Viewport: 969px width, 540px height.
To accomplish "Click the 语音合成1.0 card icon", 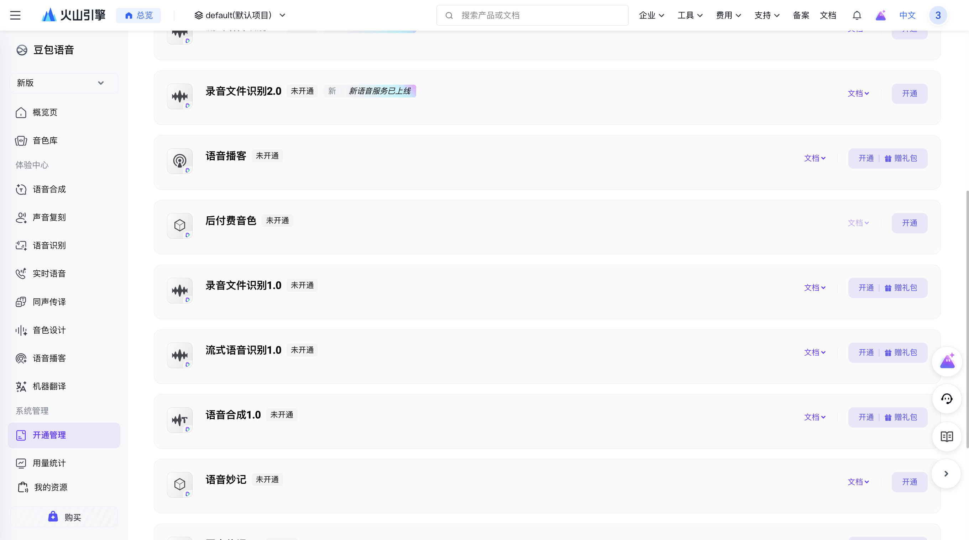I will (x=180, y=420).
